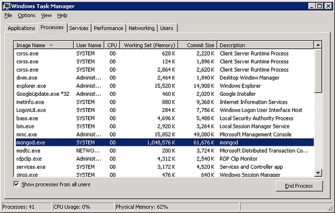Switch to the Services tab

[79, 28]
